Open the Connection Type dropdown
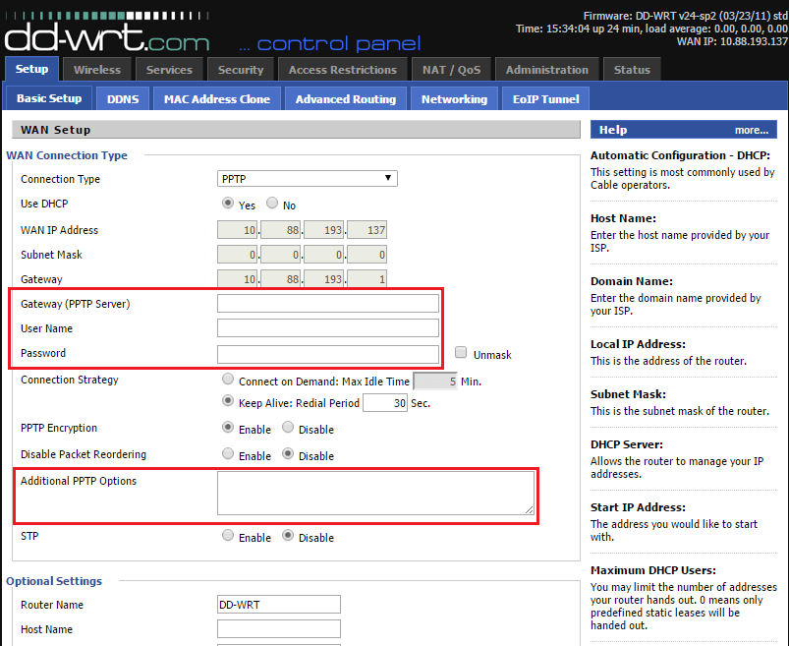Image resolution: width=789 pixels, height=646 pixels. point(307,178)
